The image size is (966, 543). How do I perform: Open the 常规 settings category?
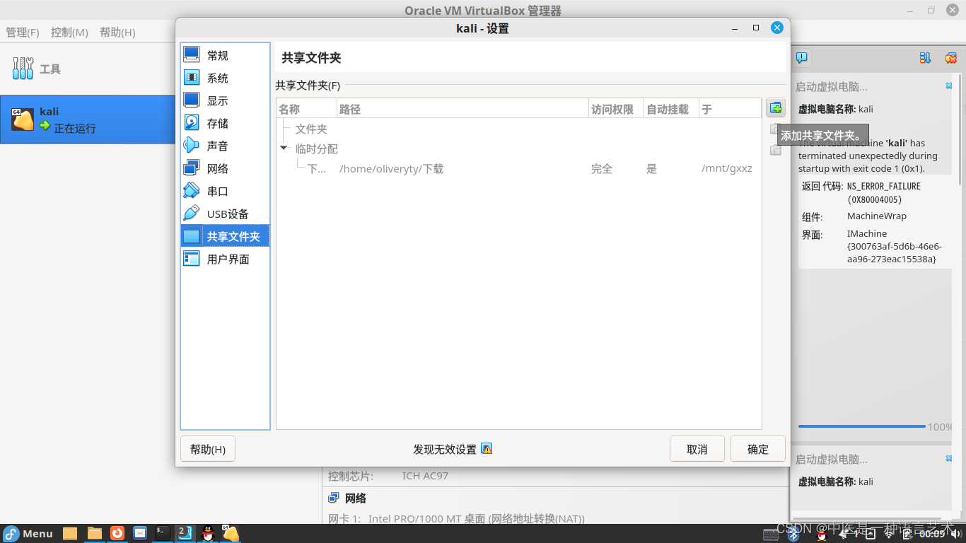(225, 55)
